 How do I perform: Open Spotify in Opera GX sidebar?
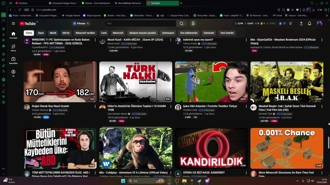pos(3,80)
